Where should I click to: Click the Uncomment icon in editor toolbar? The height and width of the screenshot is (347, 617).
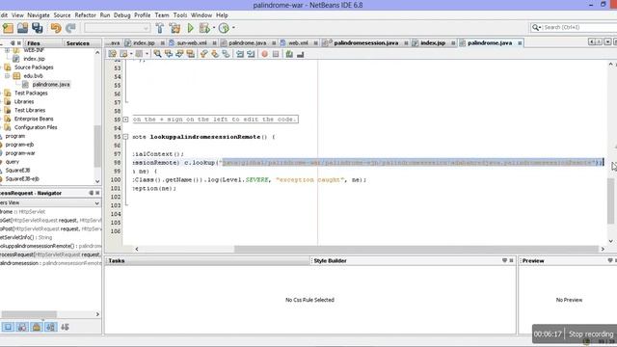point(300,54)
